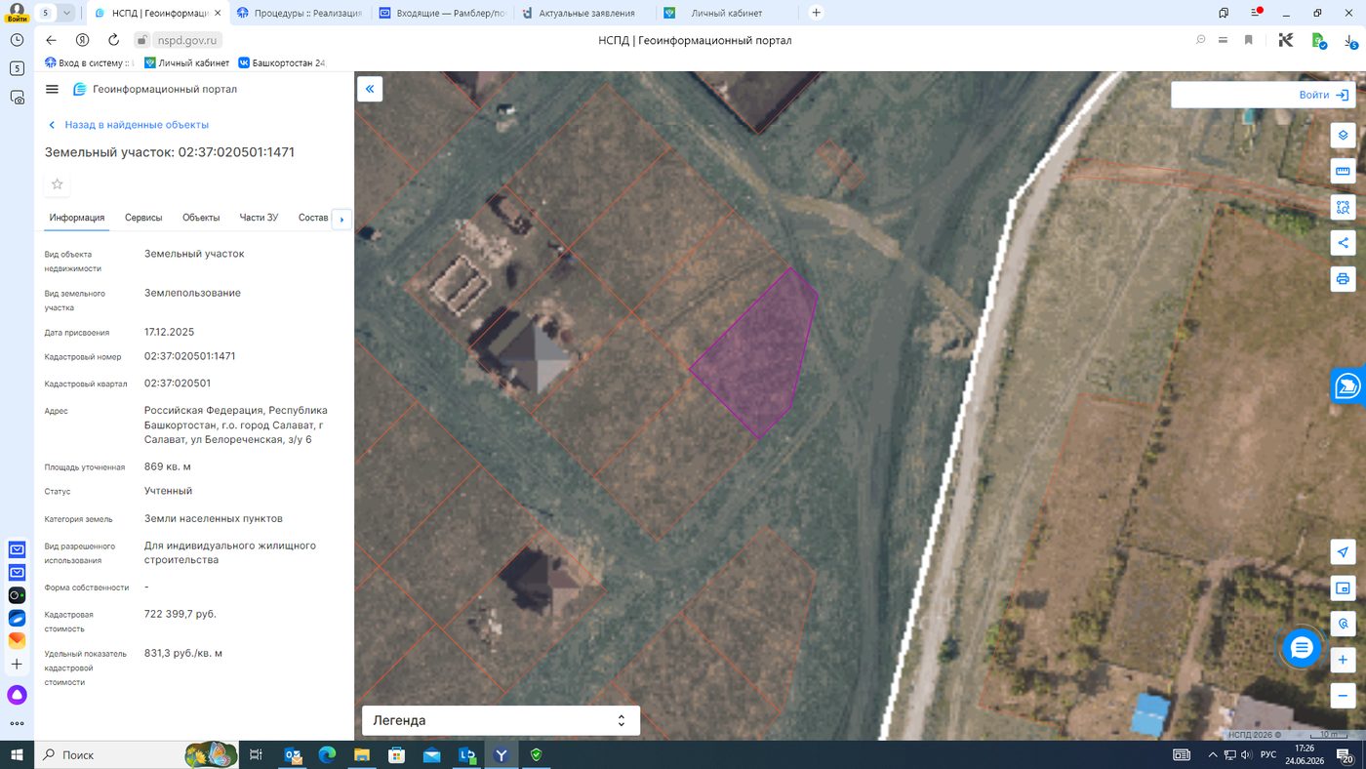Open the portal hamburger menu
Image resolution: width=1366 pixels, height=769 pixels.
[x=52, y=89]
